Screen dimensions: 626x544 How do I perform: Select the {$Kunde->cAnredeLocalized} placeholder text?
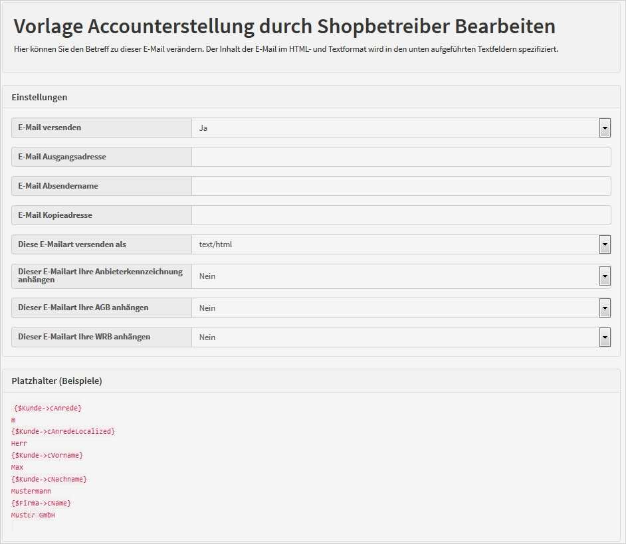coord(63,432)
